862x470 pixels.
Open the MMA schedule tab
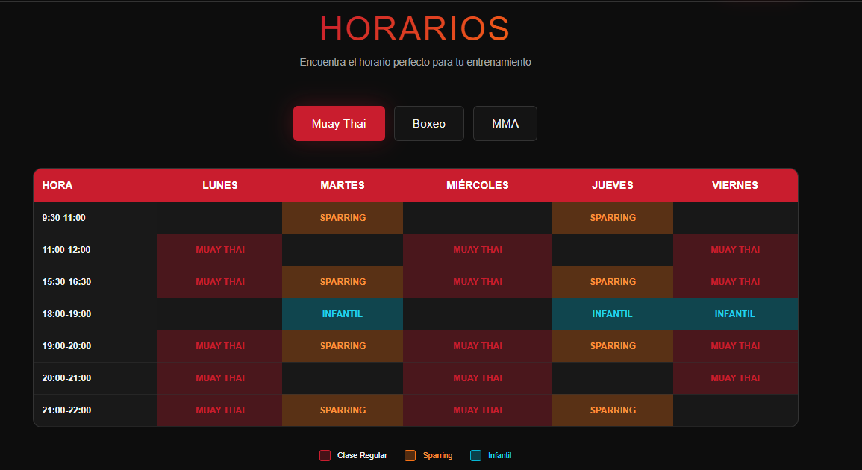click(x=505, y=124)
